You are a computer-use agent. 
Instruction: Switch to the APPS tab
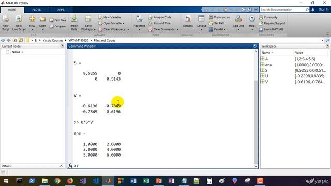click(x=61, y=10)
